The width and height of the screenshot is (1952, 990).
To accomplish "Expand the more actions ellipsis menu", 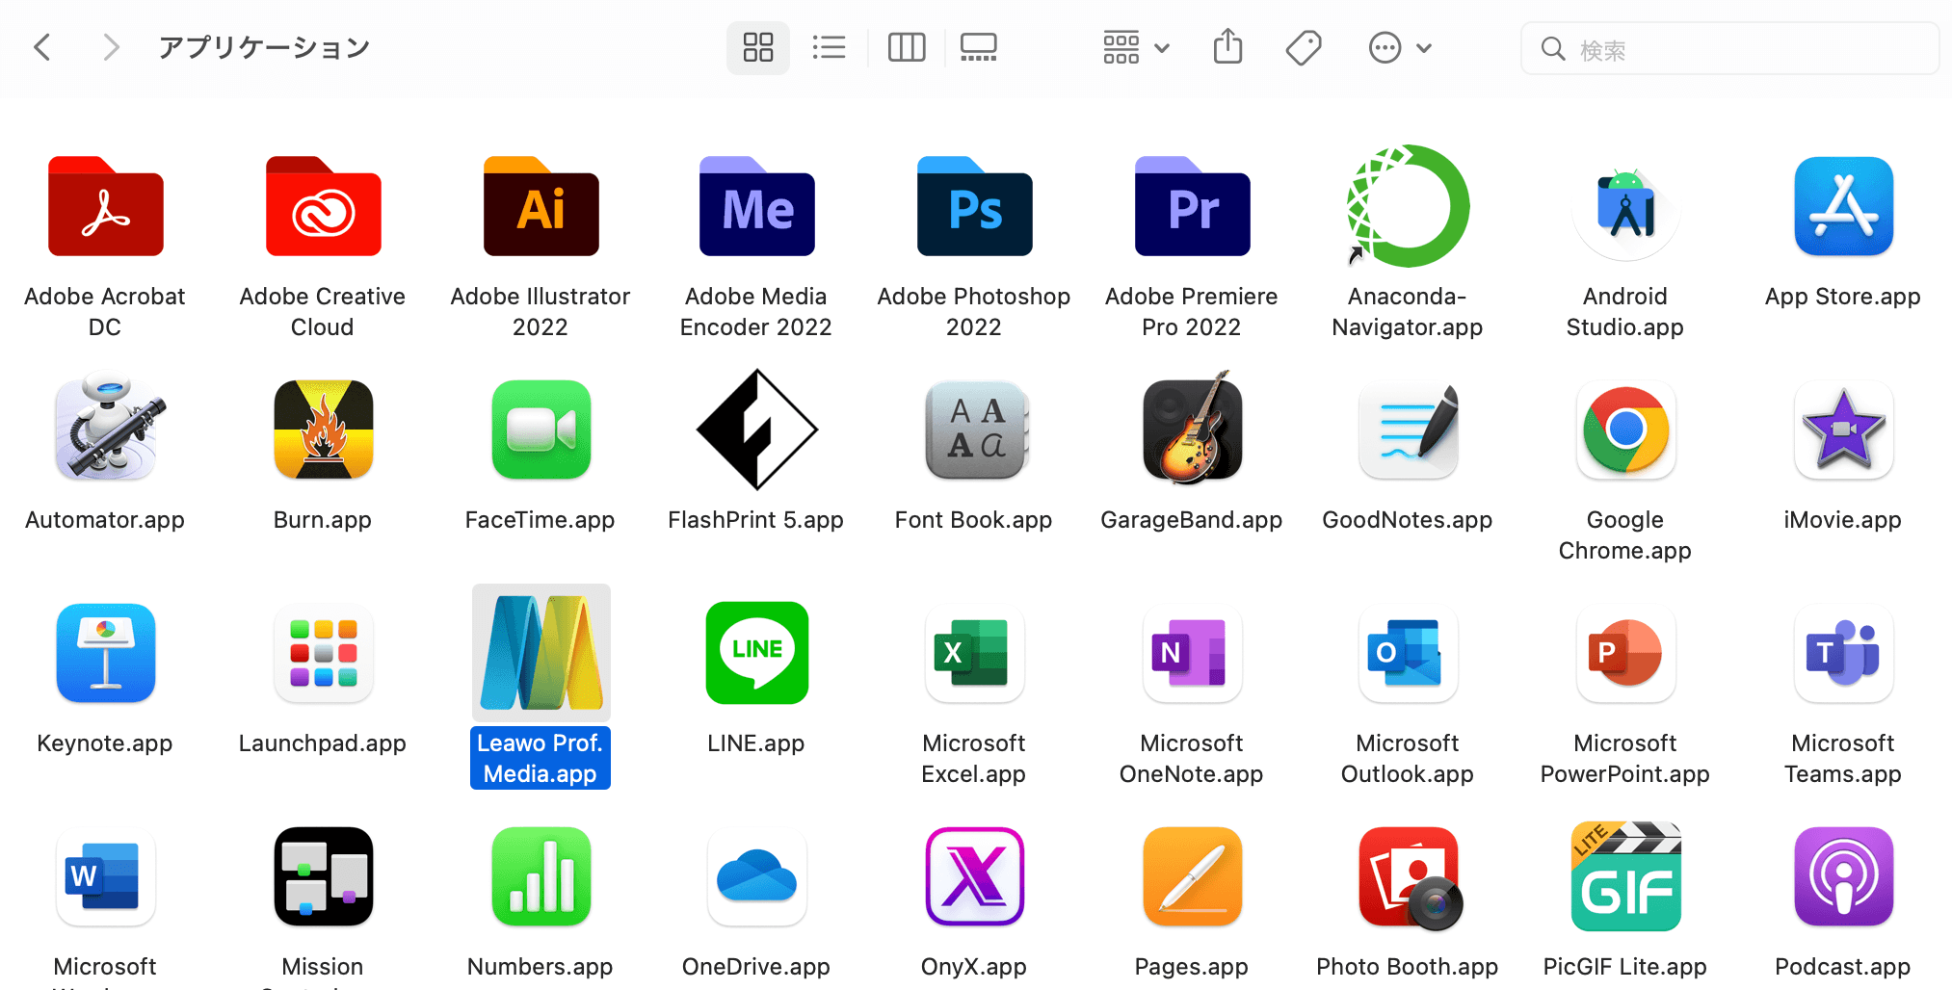I will 1399,47.
